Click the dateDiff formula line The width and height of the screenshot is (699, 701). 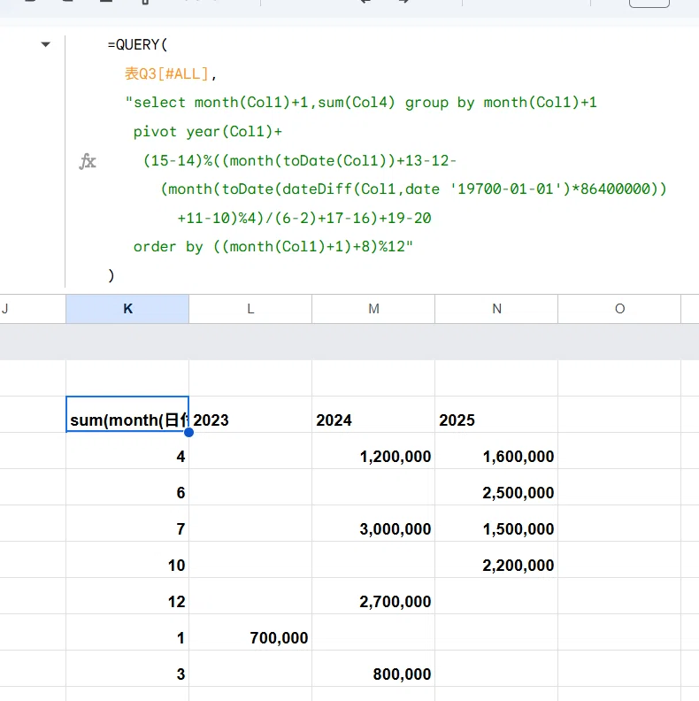[x=413, y=189]
